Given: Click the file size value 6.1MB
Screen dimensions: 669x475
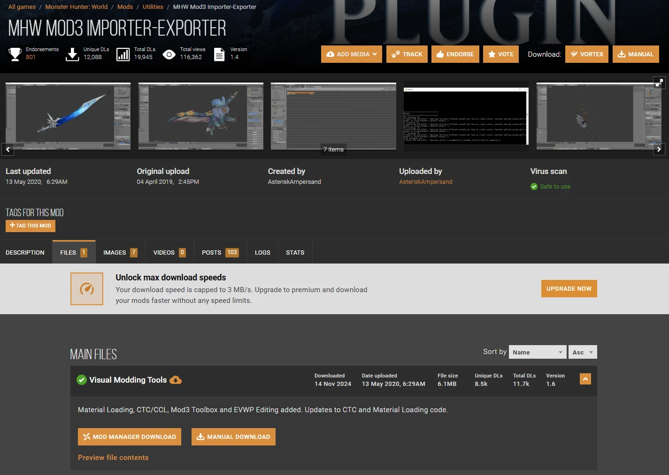Looking at the screenshot, I should pos(447,384).
